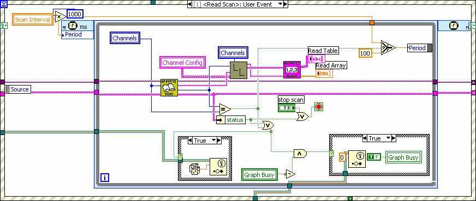Screen dimensions: 476x201
Task: Go to previous event case arrow
Action: (190, 4)
